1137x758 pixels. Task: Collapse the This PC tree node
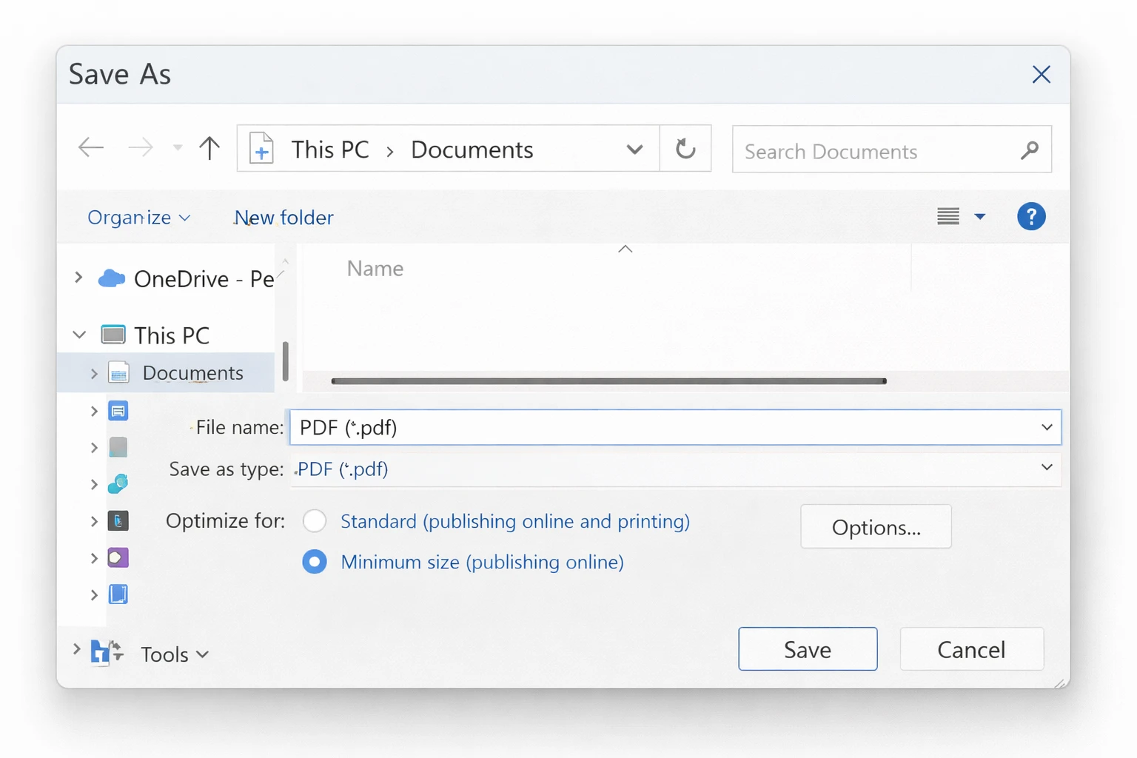(x=80, y=335)
